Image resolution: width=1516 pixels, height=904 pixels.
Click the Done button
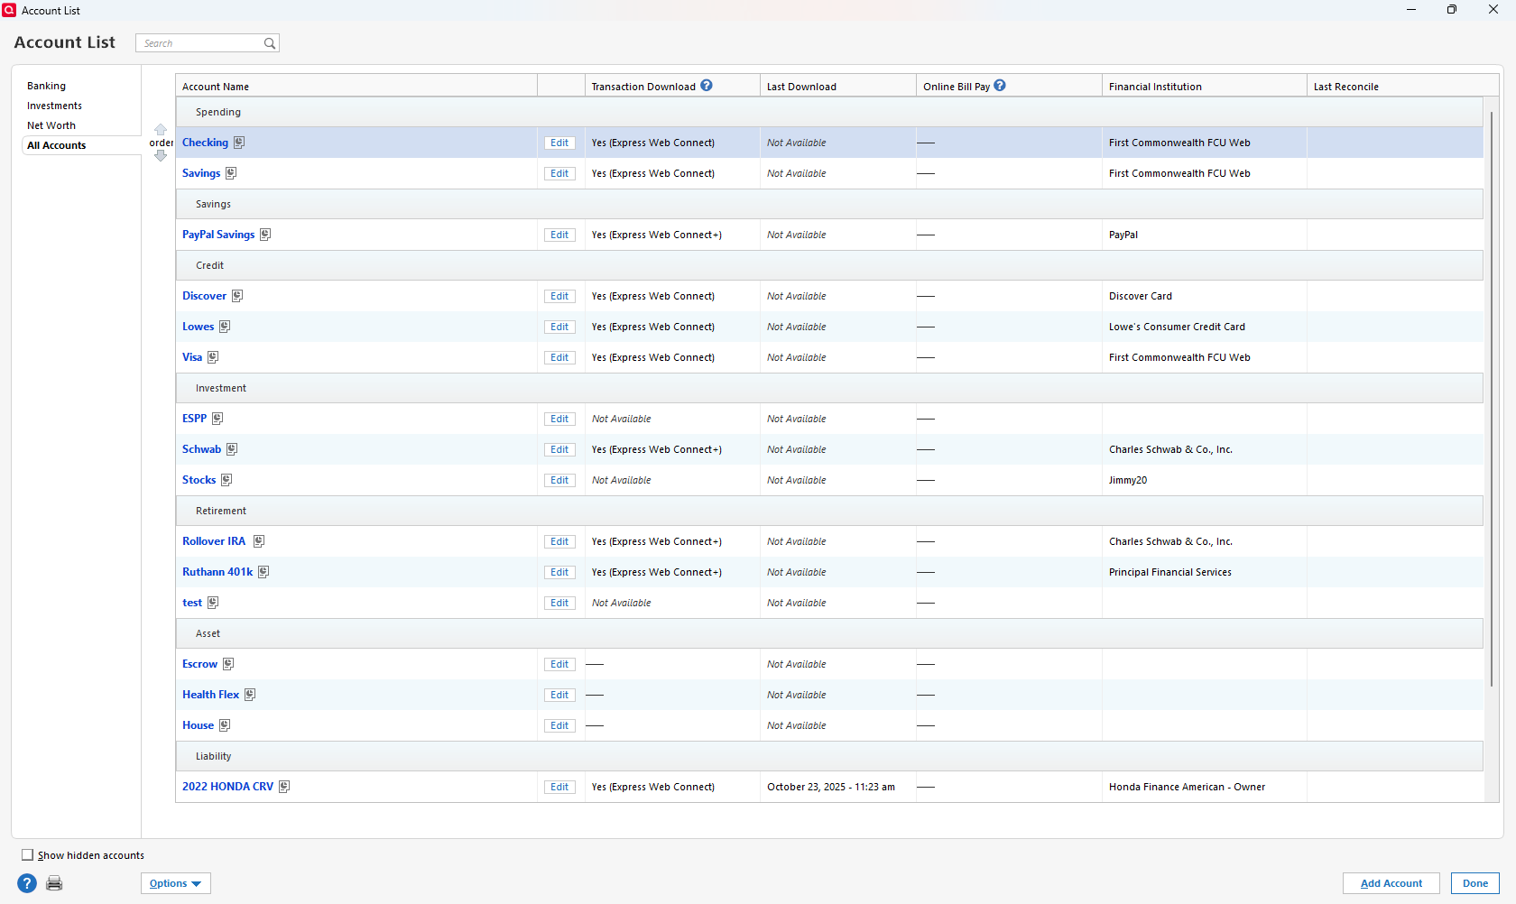[1475, 883]
